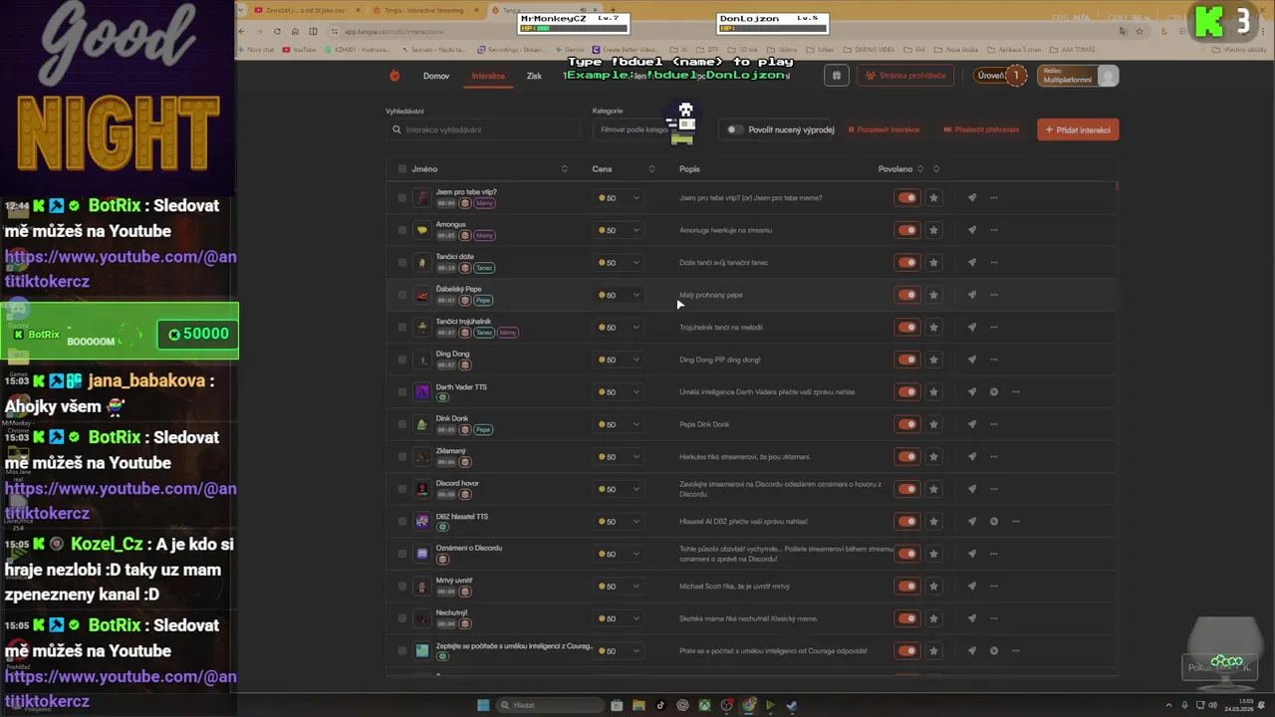Disable Ding Dong interaction switch
The height and width of the screenshot is (717, 1275).
point(906,359)
